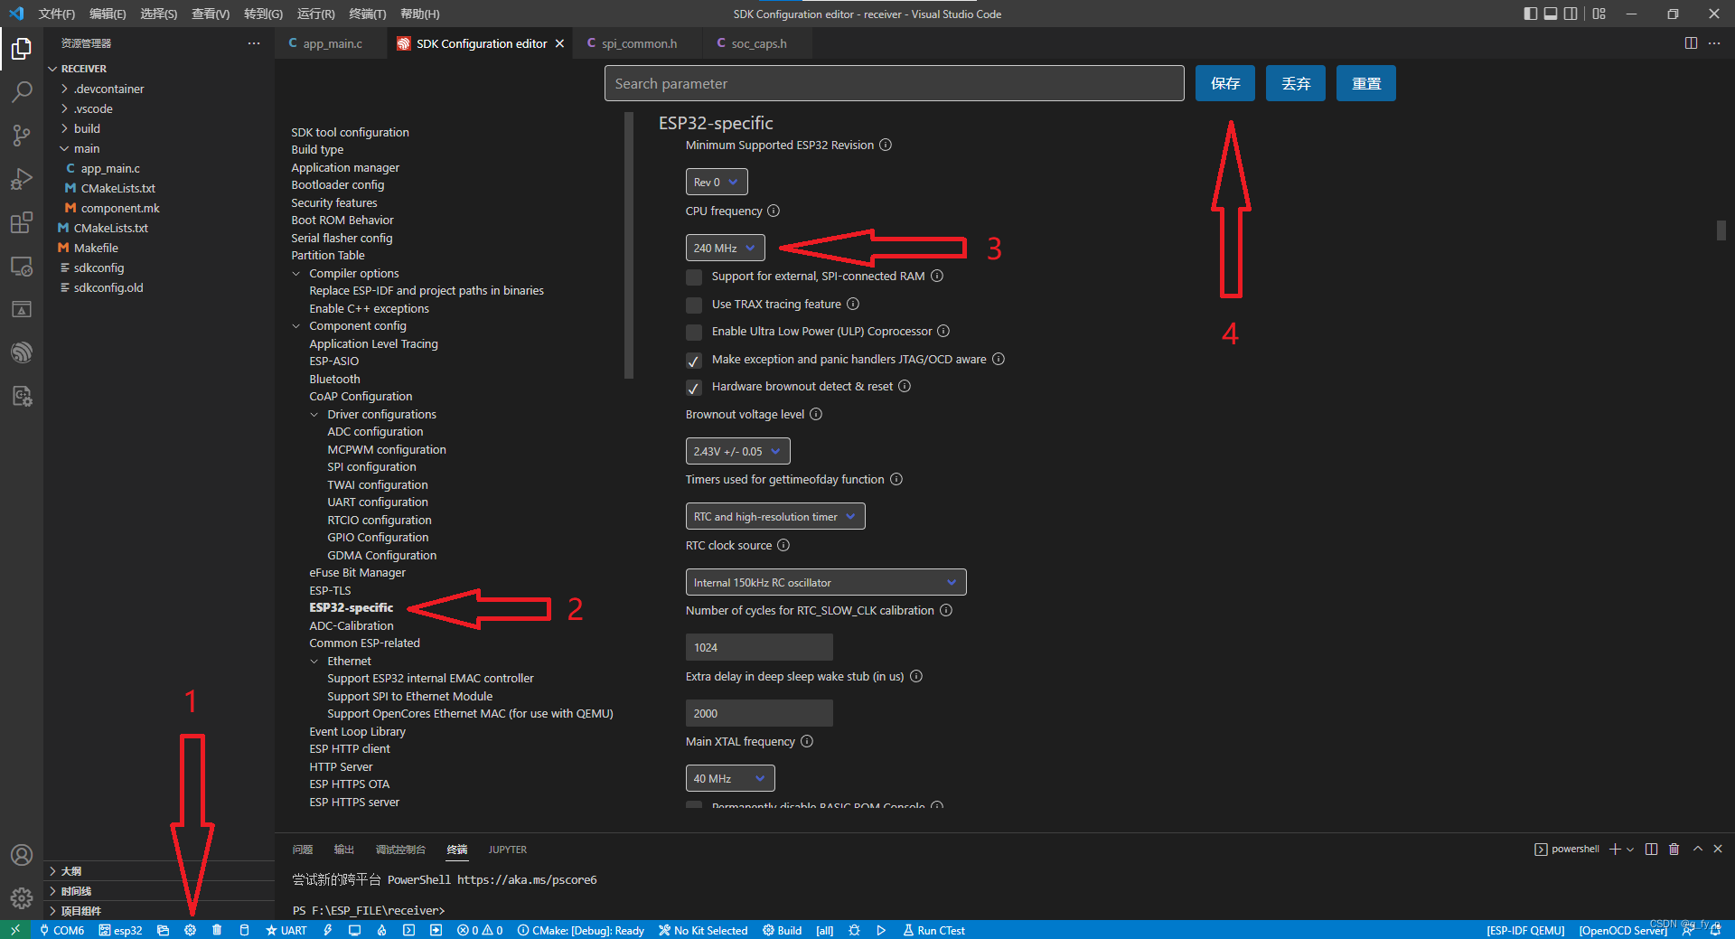Click the 重置 reset button
Screen dimensions: 1735x939
(x=1365, y=83)
